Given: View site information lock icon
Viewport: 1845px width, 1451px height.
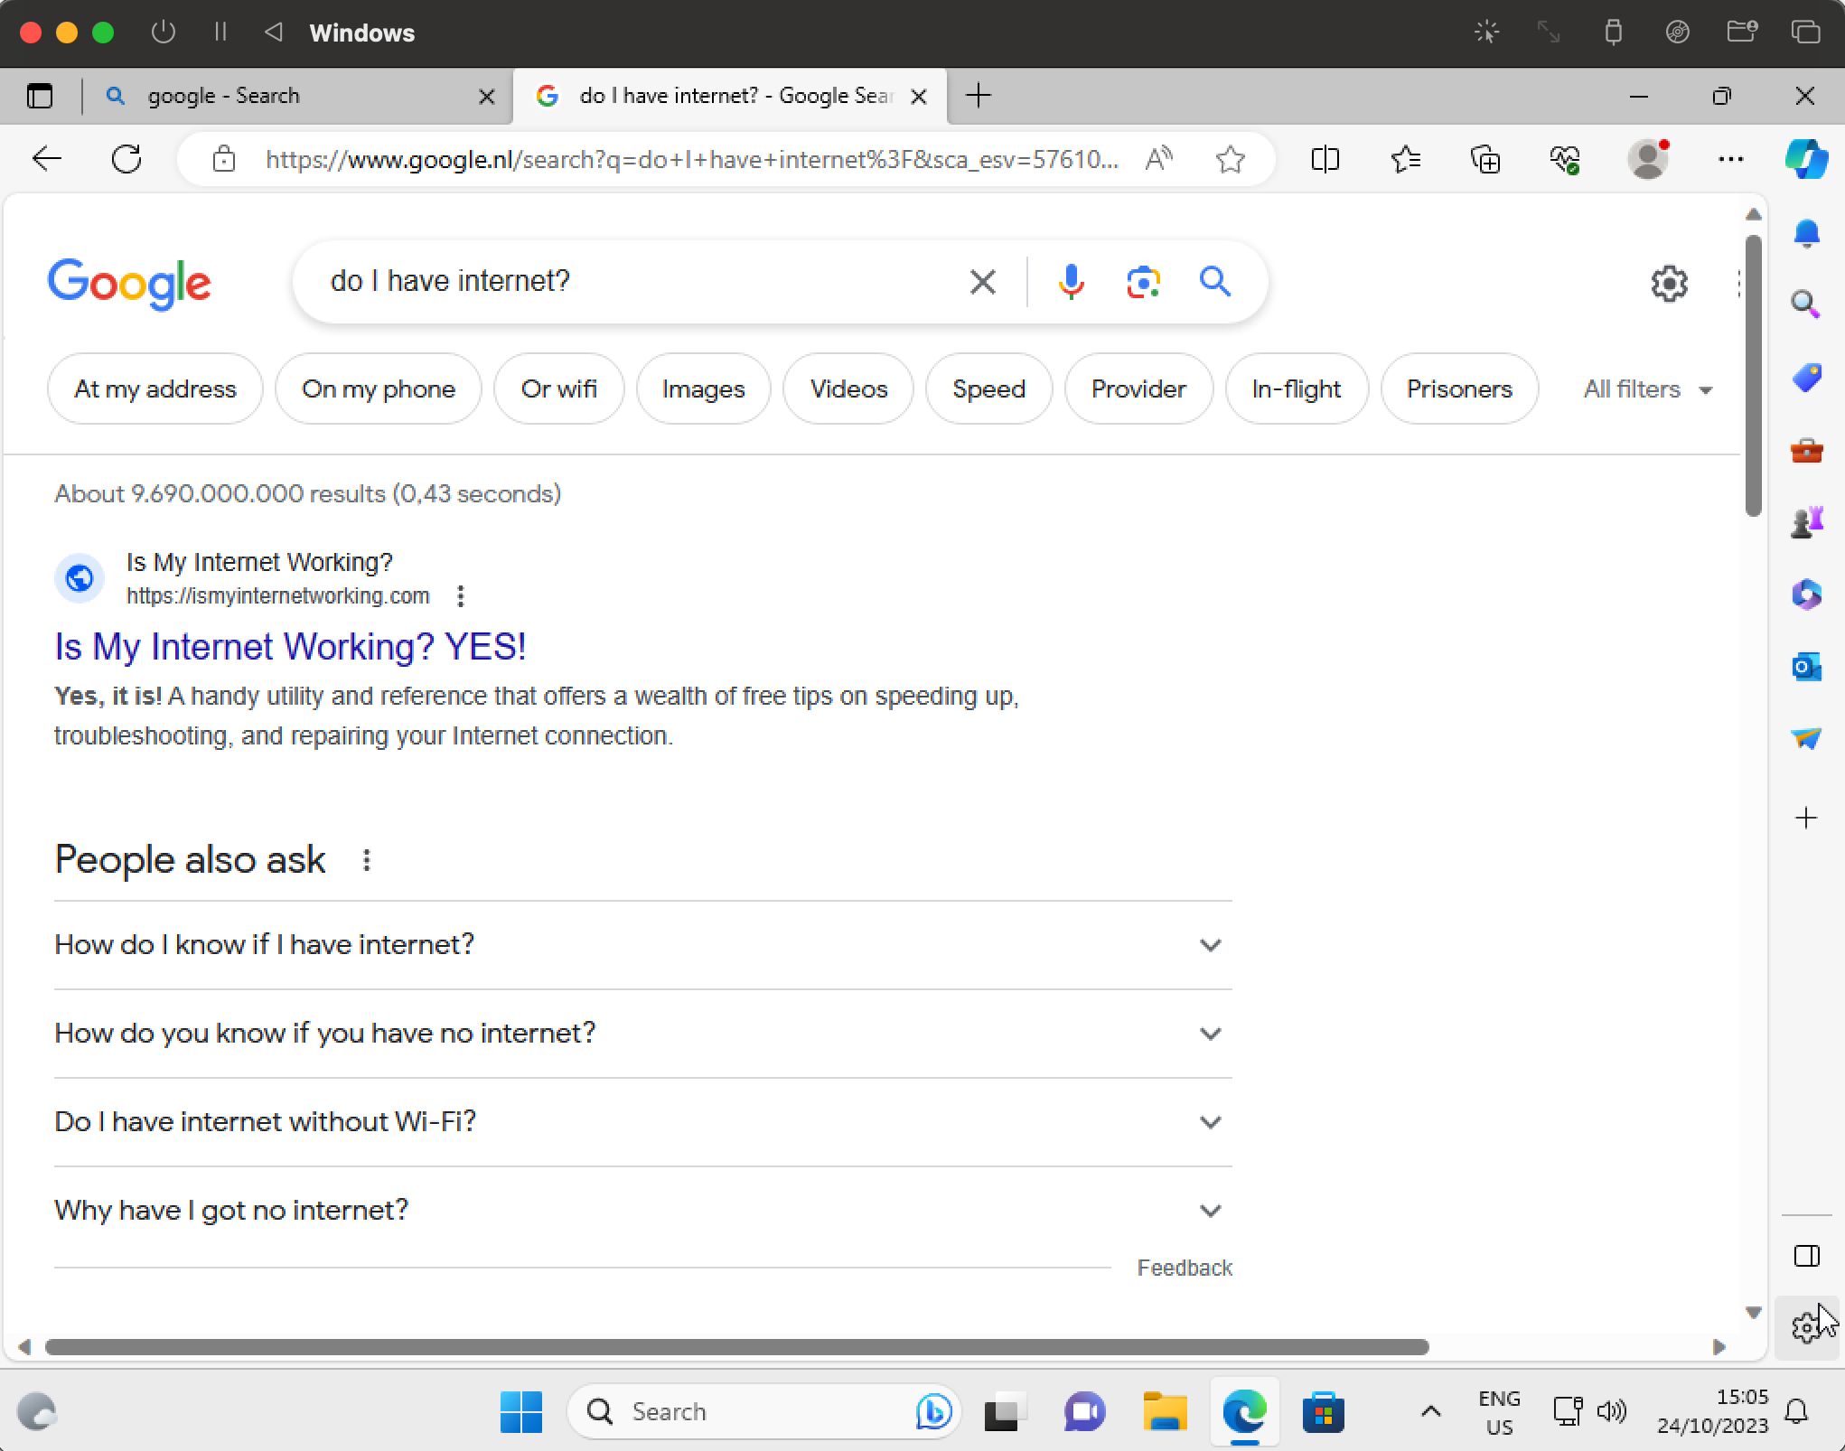Looking at the screenshot, I should (223, 160).
